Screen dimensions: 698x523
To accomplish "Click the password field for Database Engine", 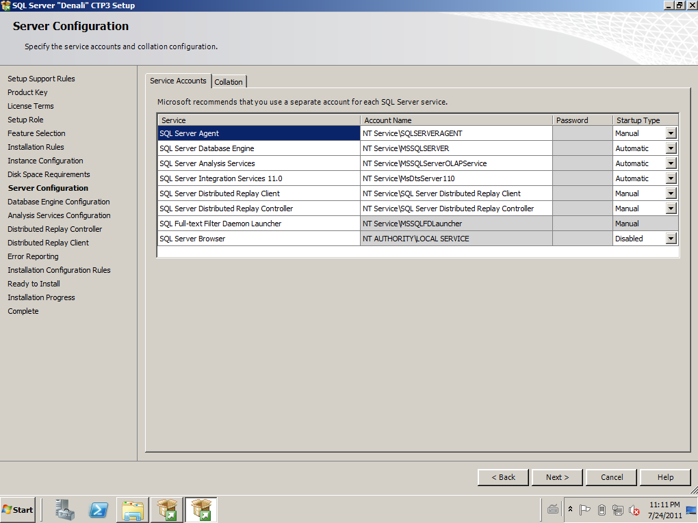I will point(583,148).
